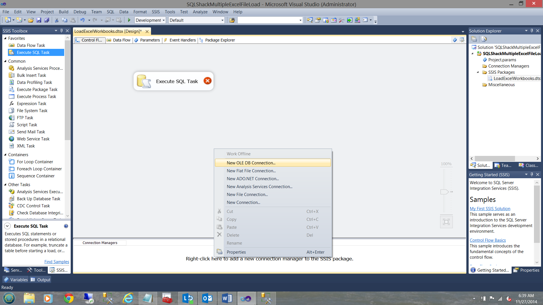Click the Execute SQL Task help icon
This screenshot has width=543, height=305.
(66, 226)
